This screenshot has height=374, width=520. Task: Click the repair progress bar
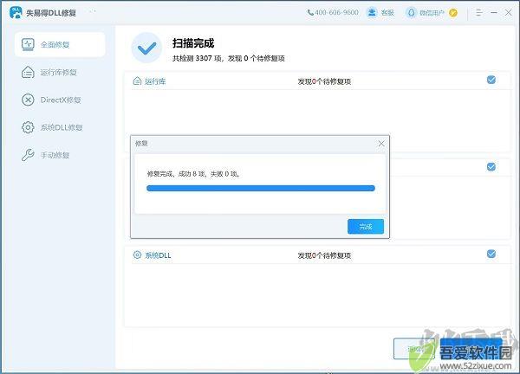click(261, 188)
